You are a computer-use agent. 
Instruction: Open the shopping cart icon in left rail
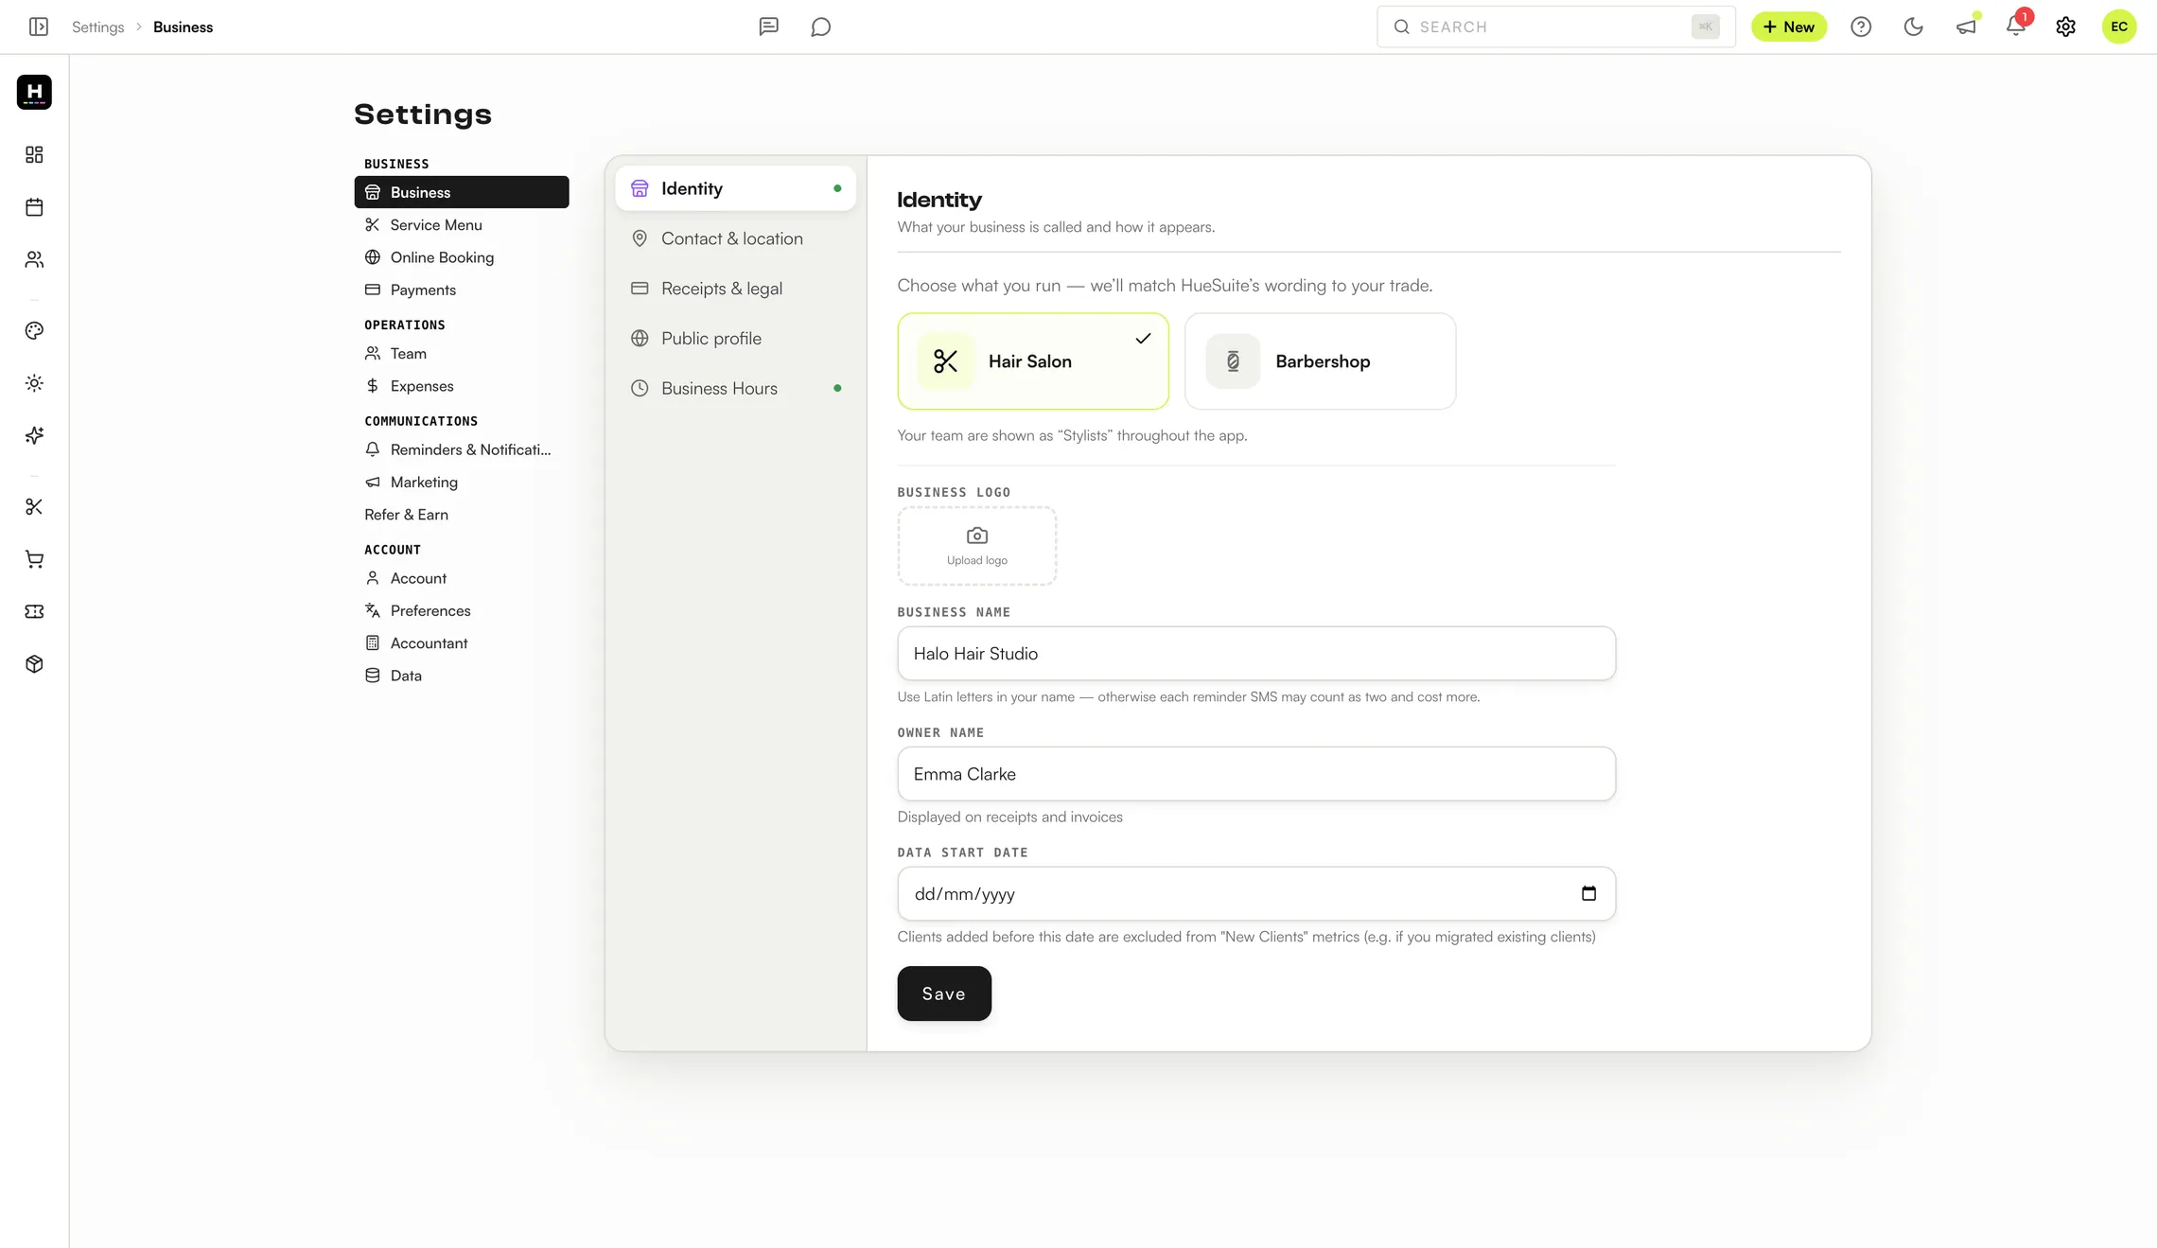34,559
